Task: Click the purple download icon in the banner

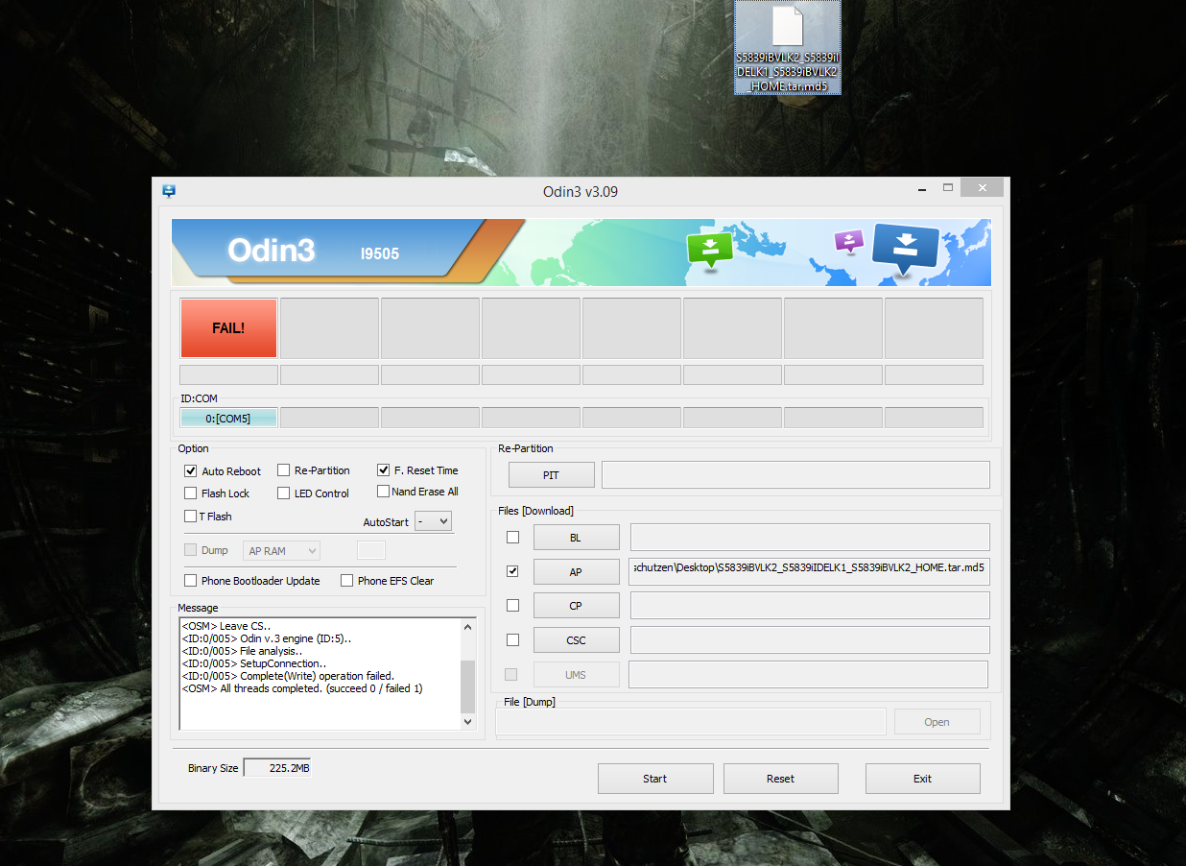Action: (849, 242)
